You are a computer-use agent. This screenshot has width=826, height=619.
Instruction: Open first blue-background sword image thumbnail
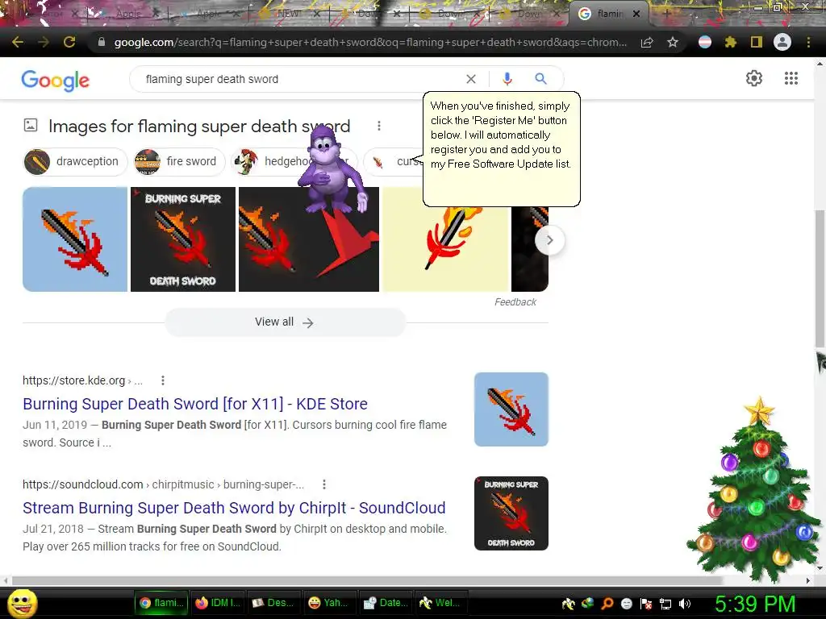point(75,239)
